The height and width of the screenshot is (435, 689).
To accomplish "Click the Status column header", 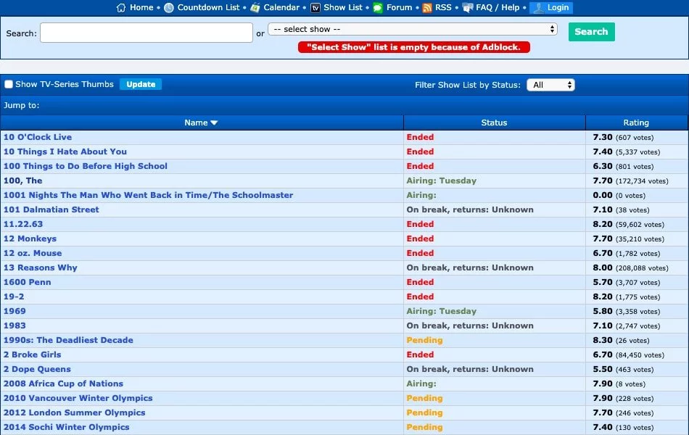I will (494, 123).
